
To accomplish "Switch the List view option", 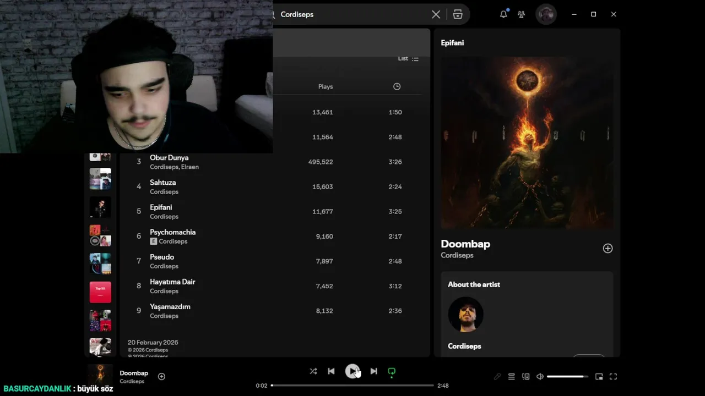I will tap(408, 59).
